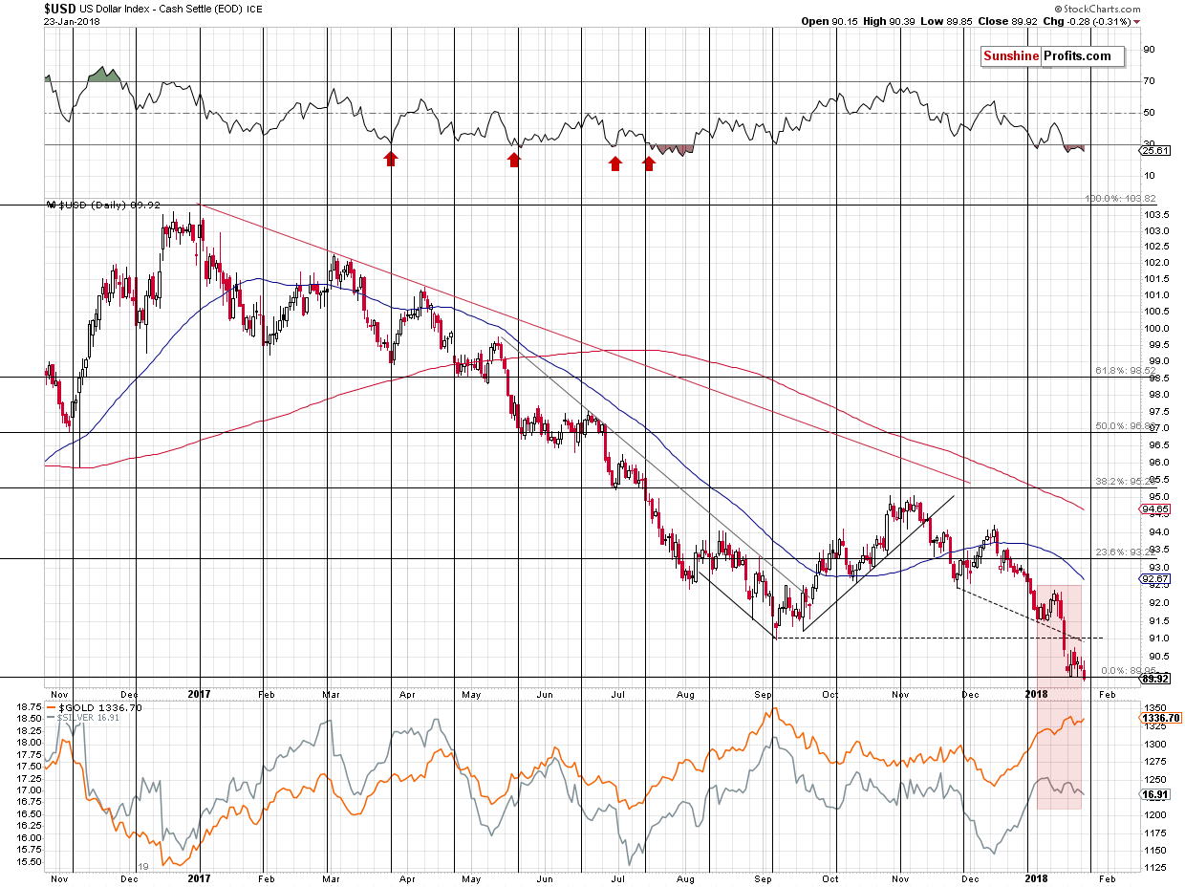Click the silver axis label 18.75

point(29,706)
